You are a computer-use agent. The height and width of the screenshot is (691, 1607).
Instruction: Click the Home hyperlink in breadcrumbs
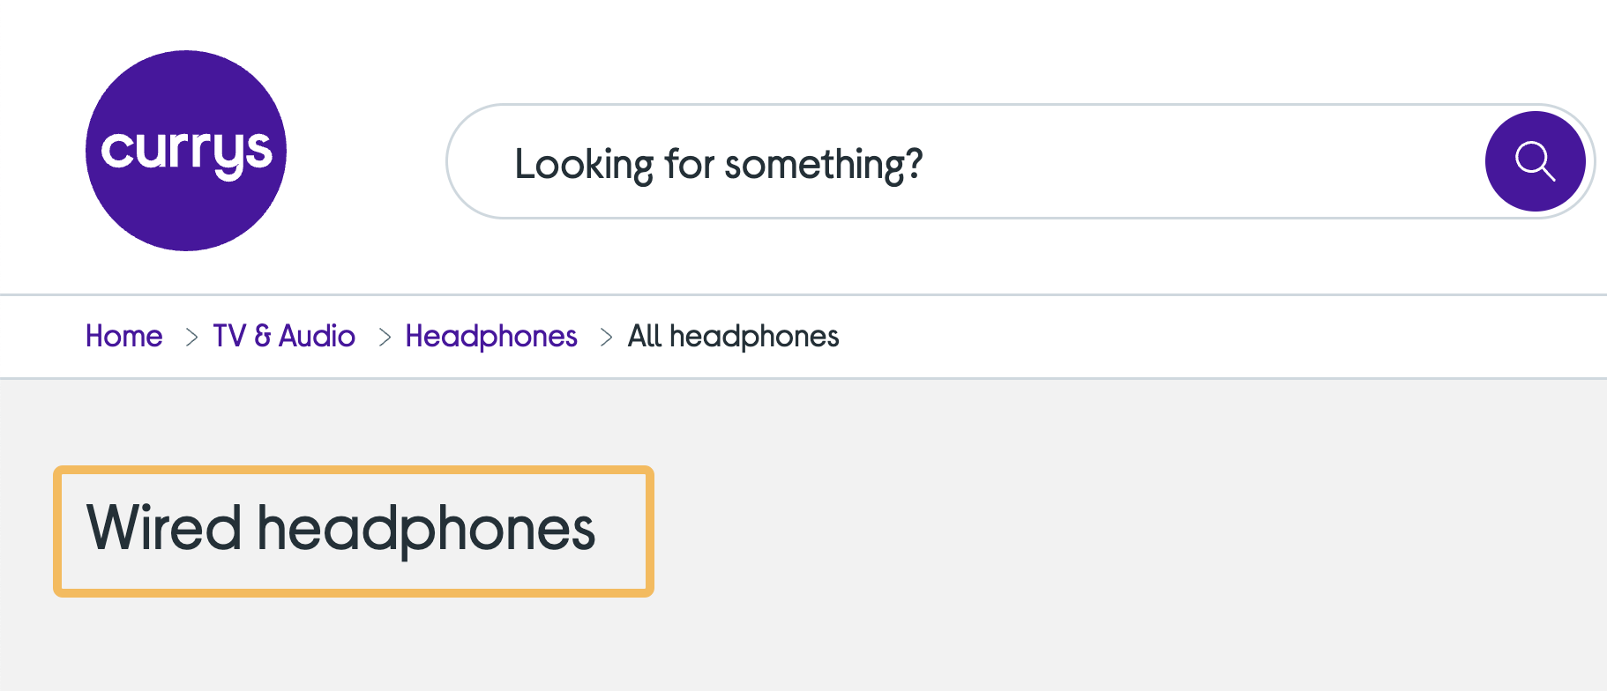(x=123, y=337)
